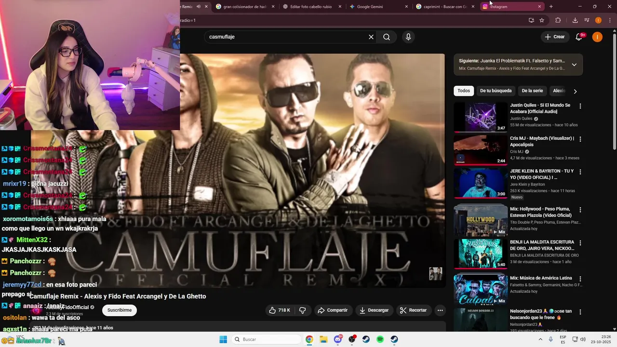Open the Chrome three-dot menu
Viewport: 617px width, 347px height.
610,20
